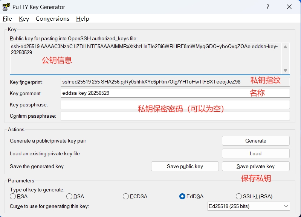
Task: Click 'Type of key to generate:' label
Action: pos(37,190)
